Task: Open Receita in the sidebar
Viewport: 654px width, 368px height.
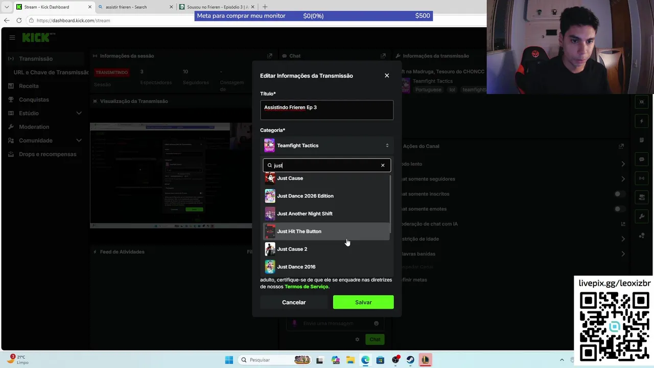Action: pyautogui.click(x=29, y=86)
